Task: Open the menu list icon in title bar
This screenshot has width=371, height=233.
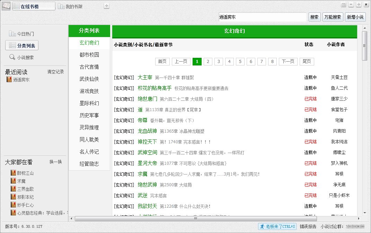Action: point(343,5)
